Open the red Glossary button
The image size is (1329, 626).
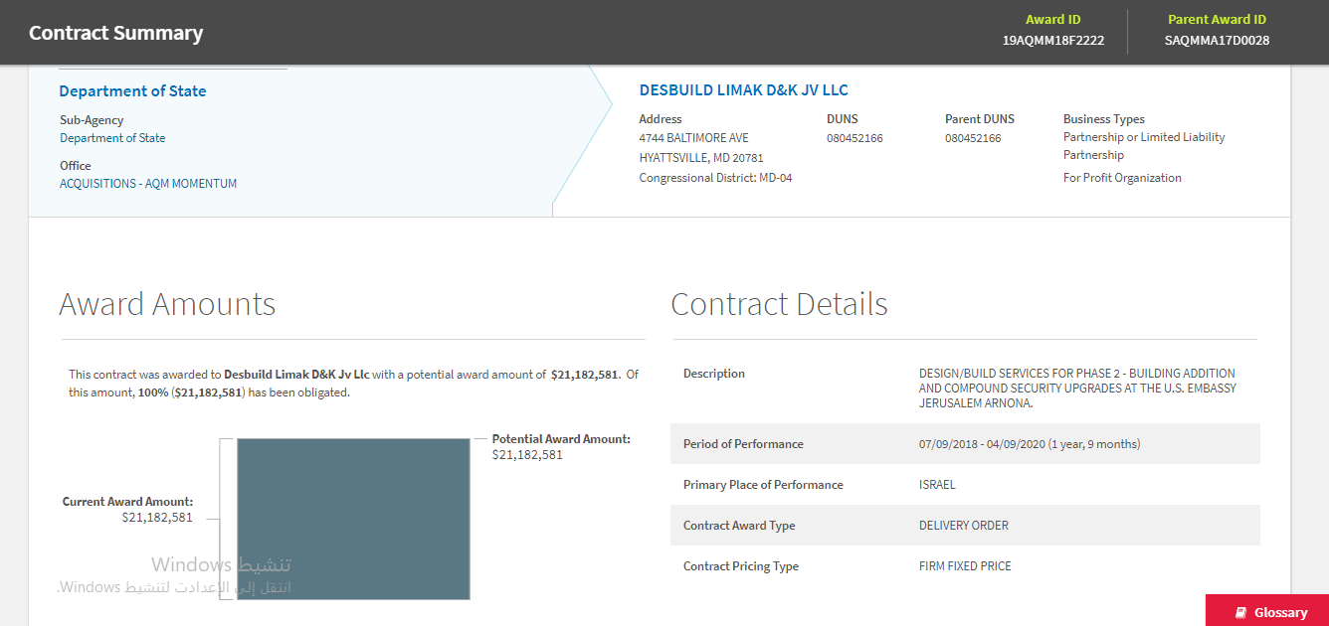[x=1267, y=611]
